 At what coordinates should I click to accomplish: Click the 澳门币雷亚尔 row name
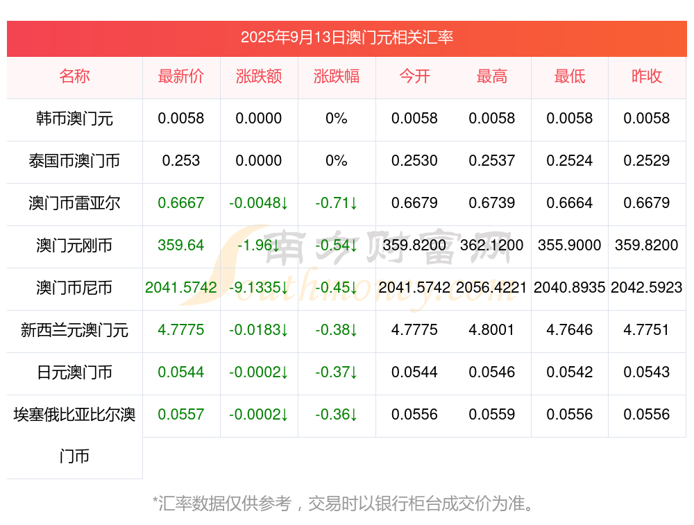coord(74,203)
